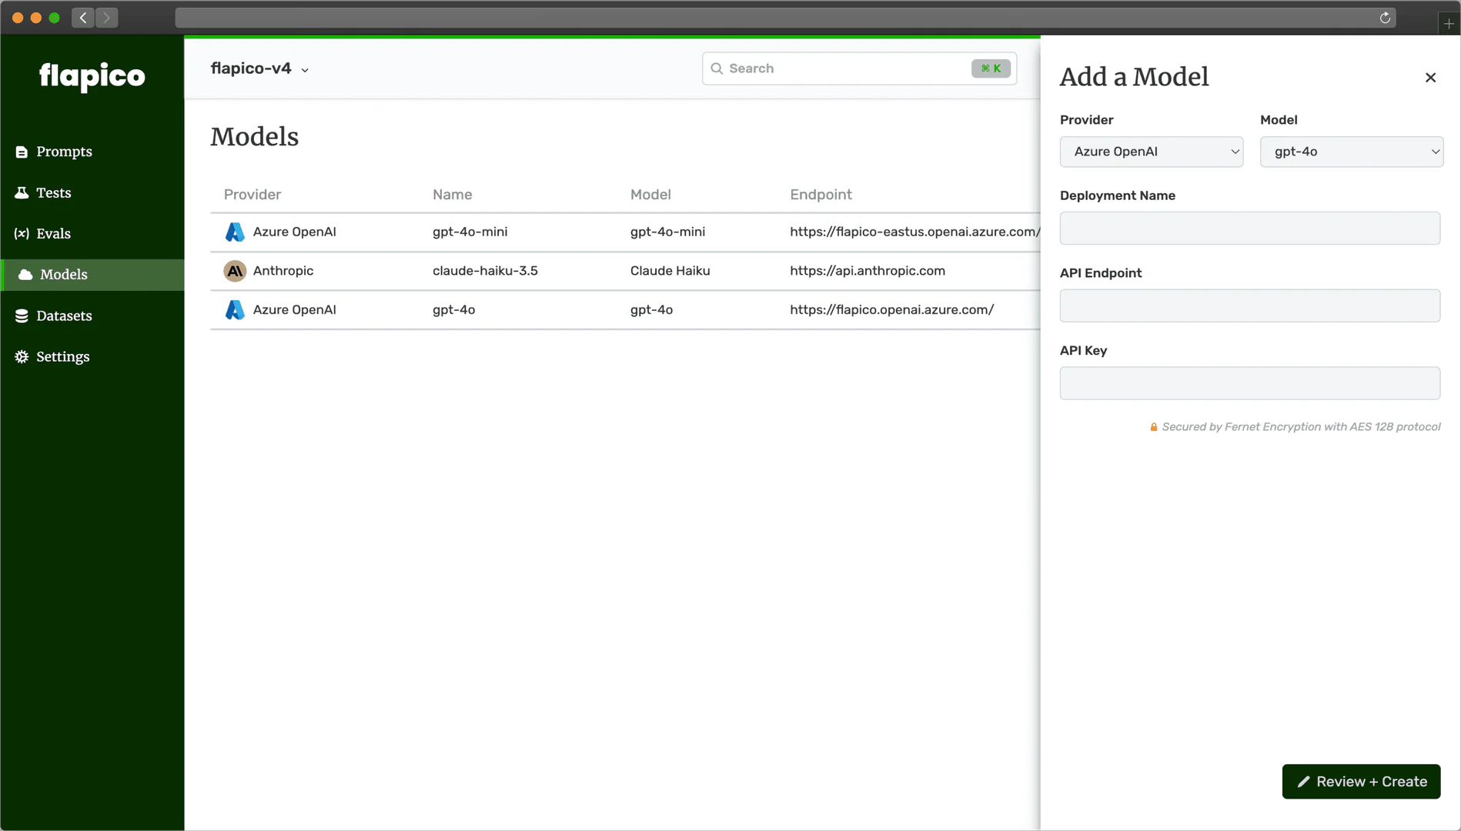Go to the Tests section

53,192
